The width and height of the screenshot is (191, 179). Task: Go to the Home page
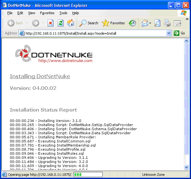pos(71,23)
